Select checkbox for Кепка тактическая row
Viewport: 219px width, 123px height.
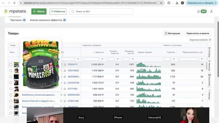[x=11, y=107]
